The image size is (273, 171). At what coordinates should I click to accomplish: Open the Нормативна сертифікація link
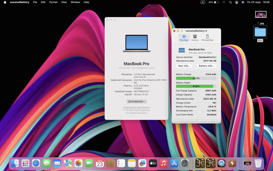point(136,108)
